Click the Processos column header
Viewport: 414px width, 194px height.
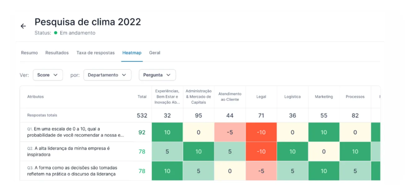[x=355, y=97]
